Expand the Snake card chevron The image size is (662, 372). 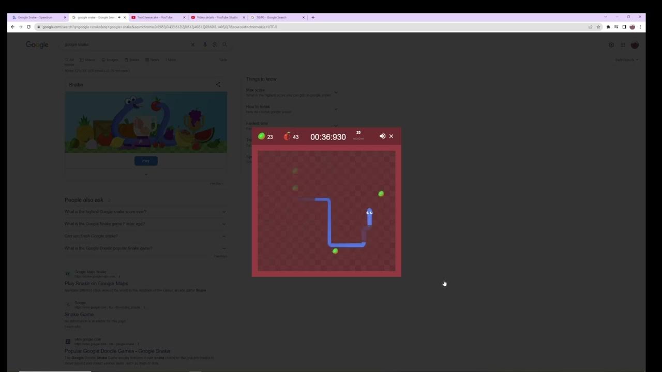(146, 175)
